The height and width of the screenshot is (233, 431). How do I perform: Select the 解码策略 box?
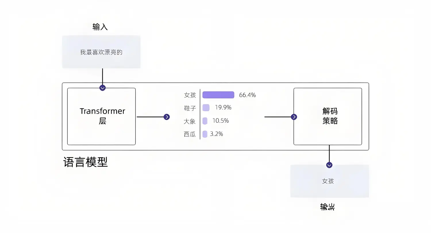[x=328, y=116]
